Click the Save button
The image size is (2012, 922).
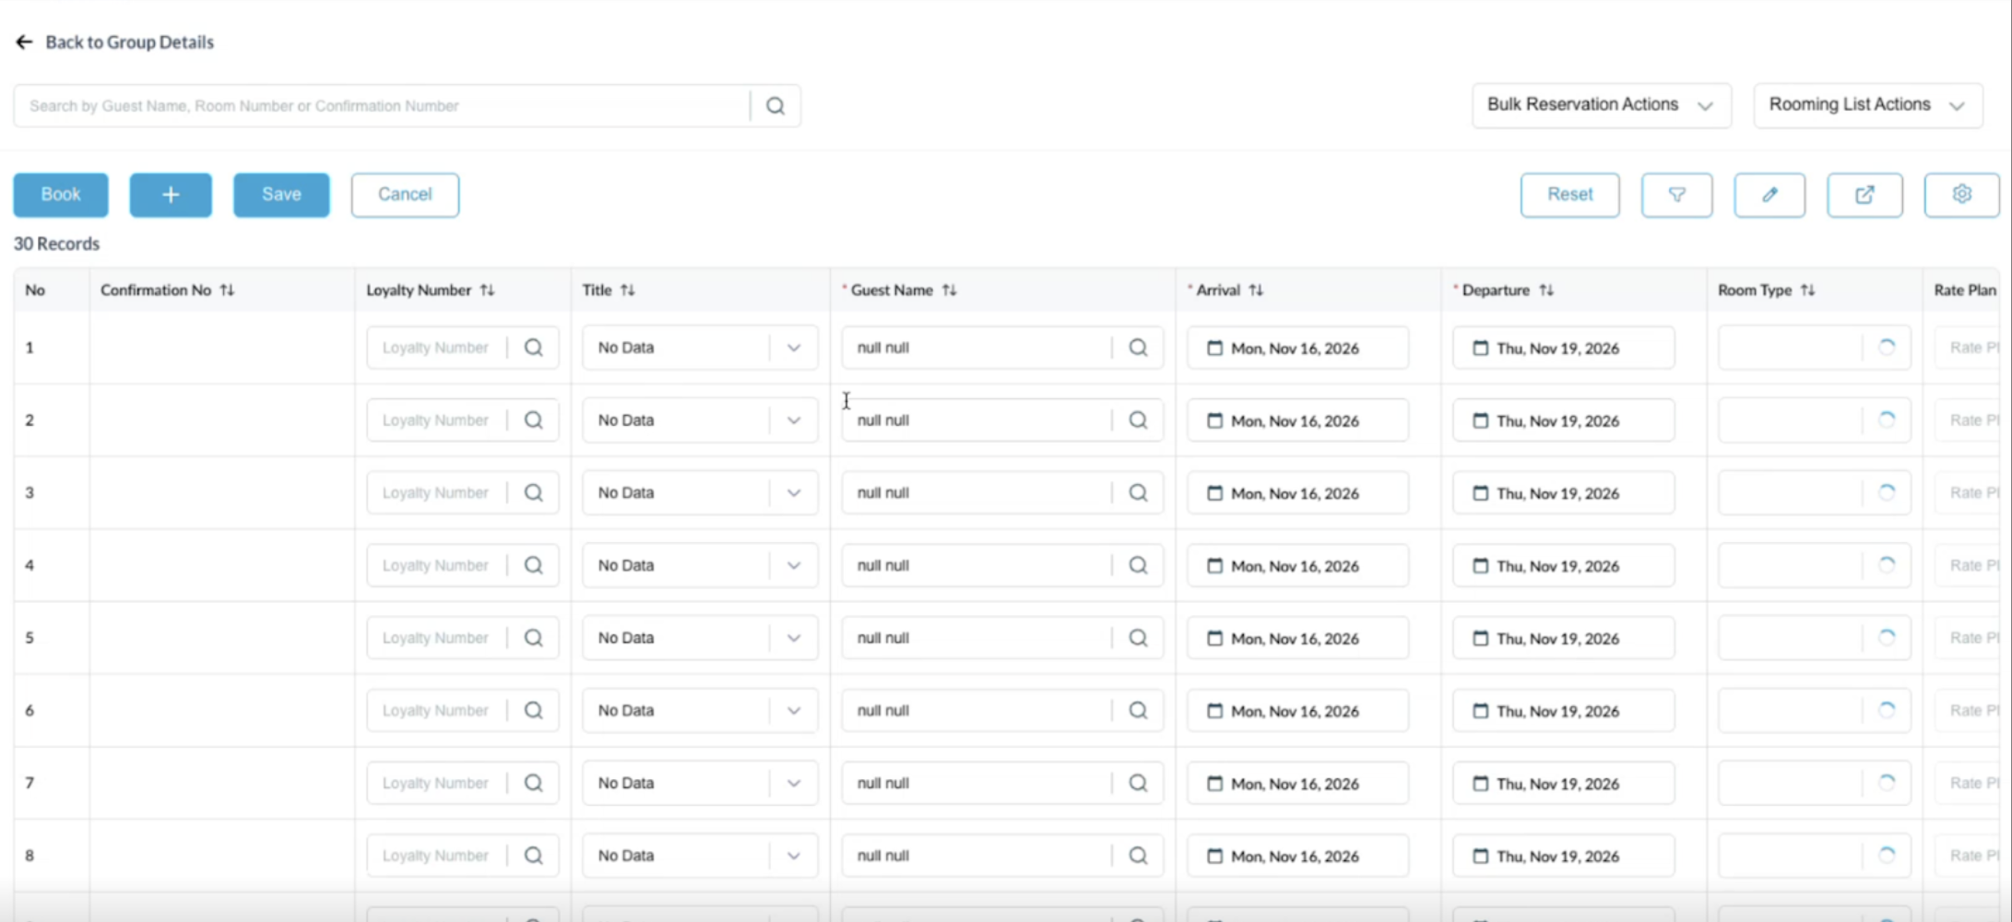281,195
